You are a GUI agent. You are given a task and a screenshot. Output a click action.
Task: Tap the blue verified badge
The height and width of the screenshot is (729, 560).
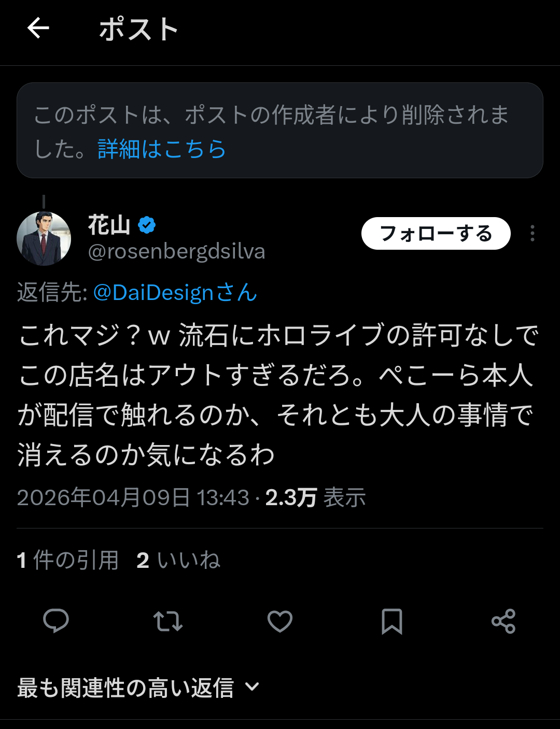coord(147,225)
